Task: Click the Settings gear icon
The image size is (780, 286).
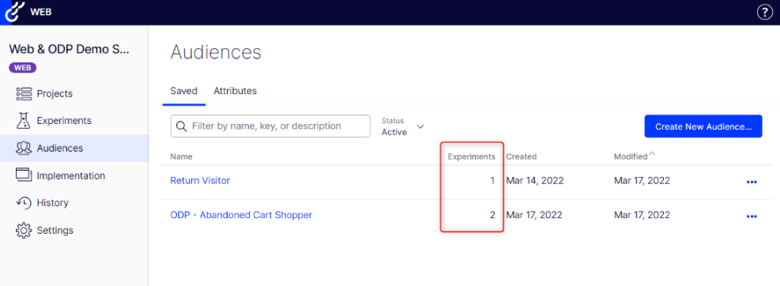Action: (x=24, y=230)
